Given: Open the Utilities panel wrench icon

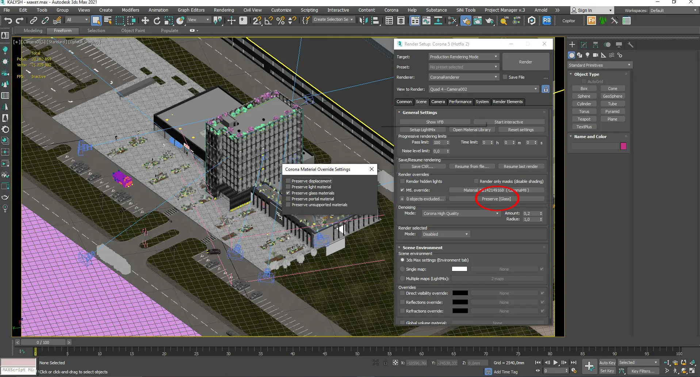Looking at the screenshot, I should click(630, 45).
